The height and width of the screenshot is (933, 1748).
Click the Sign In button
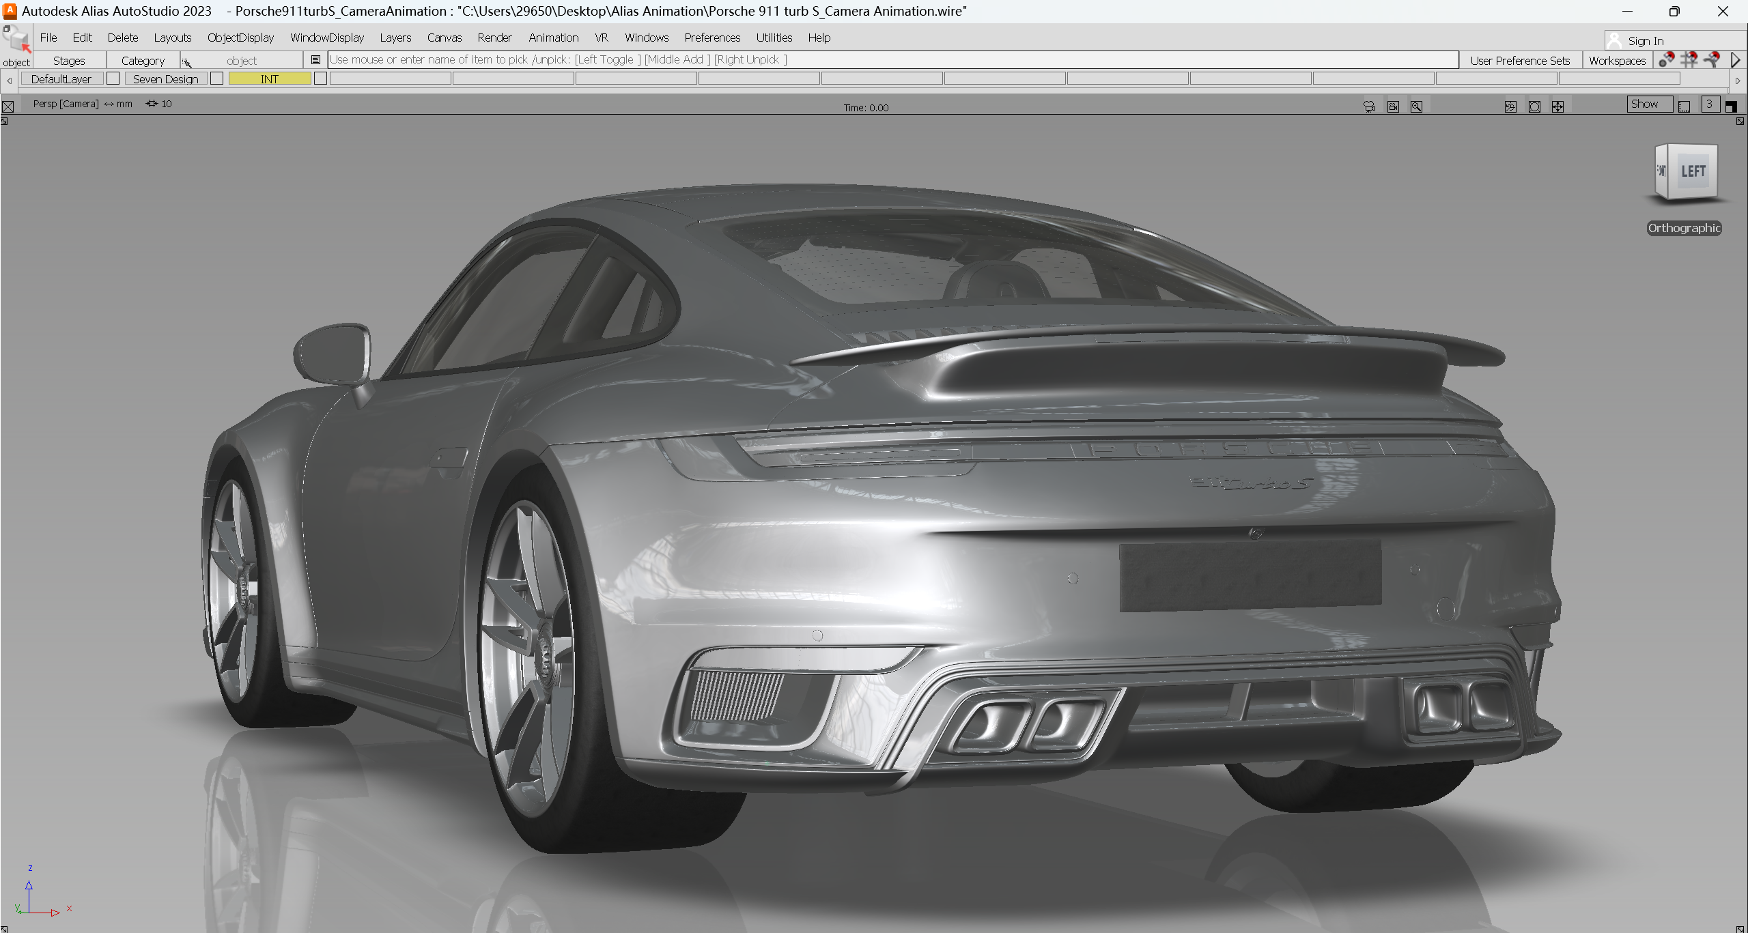tap(1644, 40)
